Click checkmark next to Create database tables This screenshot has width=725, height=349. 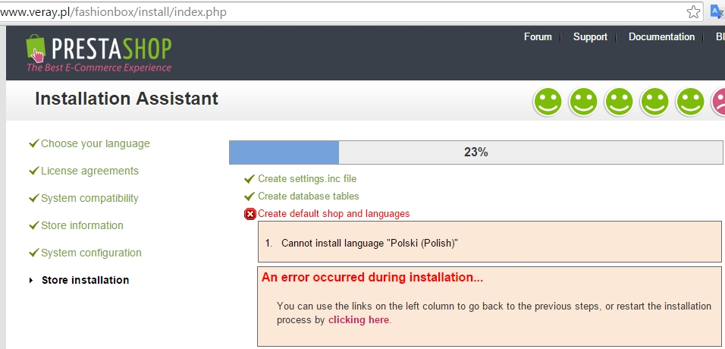250,197
